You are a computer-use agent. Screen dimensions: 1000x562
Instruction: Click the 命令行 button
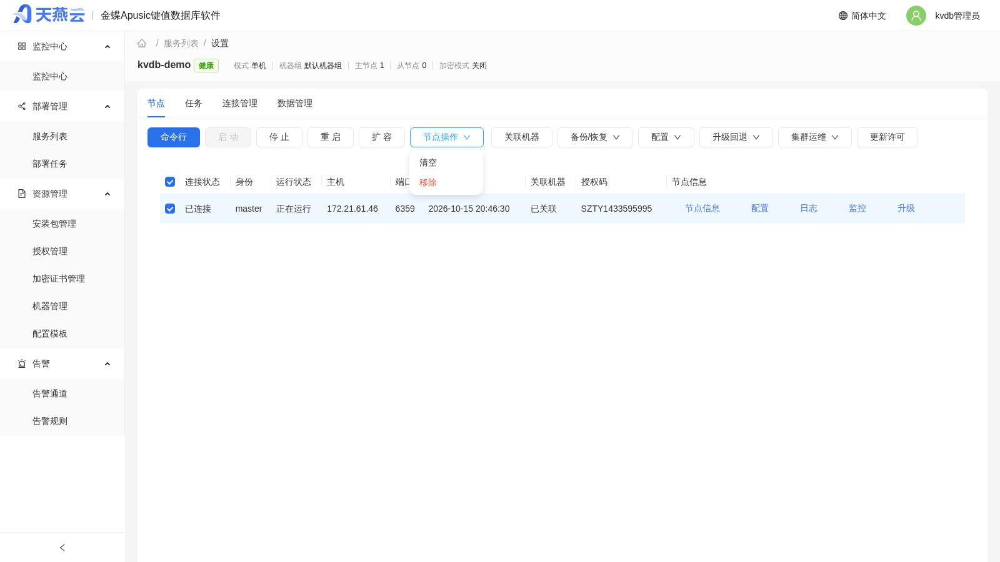174,137
